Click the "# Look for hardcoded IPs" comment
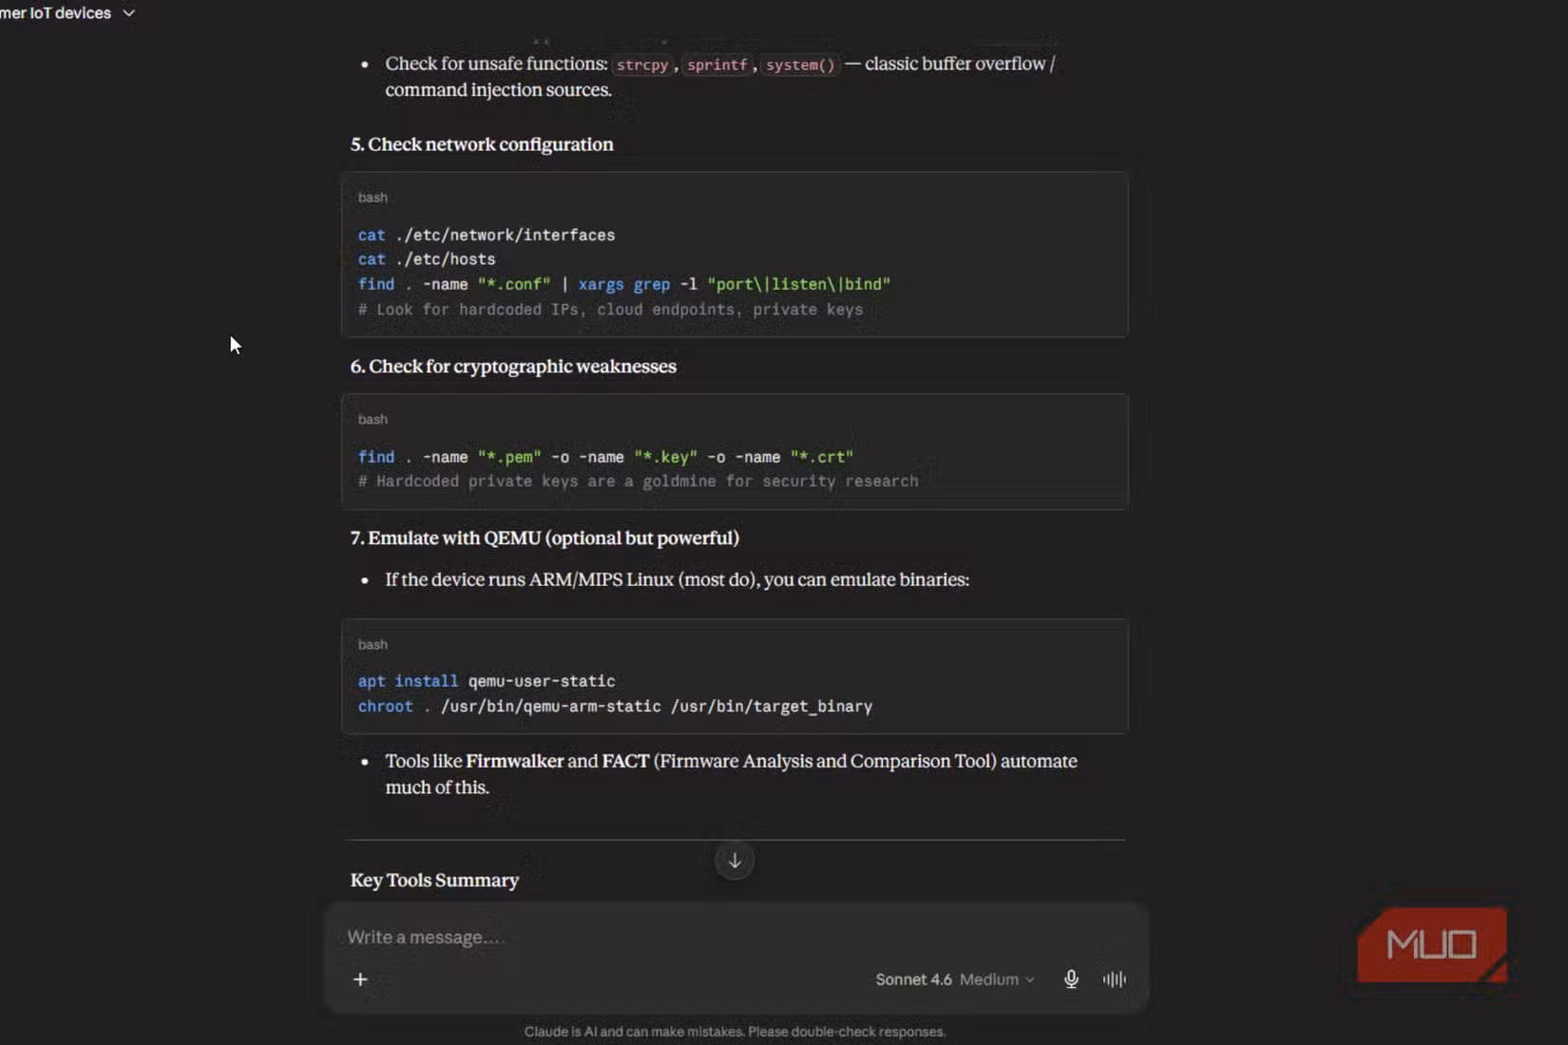Image resolution: width=1568 pixels, height=1045 pixels. (610, 310)
